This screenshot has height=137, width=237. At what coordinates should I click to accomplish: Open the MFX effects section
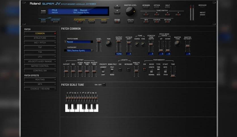pos(40,84)
